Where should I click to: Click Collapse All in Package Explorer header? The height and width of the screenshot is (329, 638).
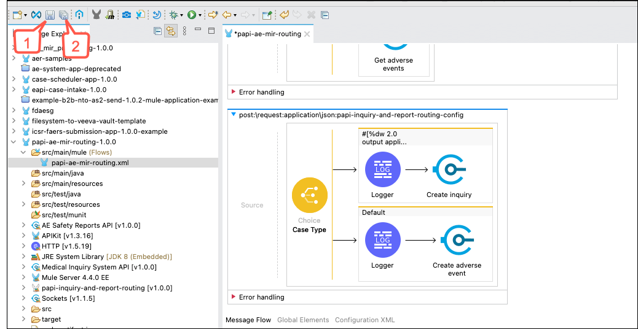pos(157,31)
